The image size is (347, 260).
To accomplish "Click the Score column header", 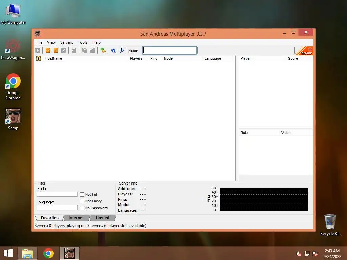I will coord(296,58).
